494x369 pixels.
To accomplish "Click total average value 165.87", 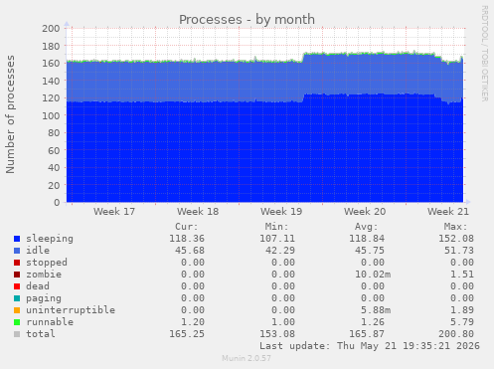I will (x=367, y=334).
